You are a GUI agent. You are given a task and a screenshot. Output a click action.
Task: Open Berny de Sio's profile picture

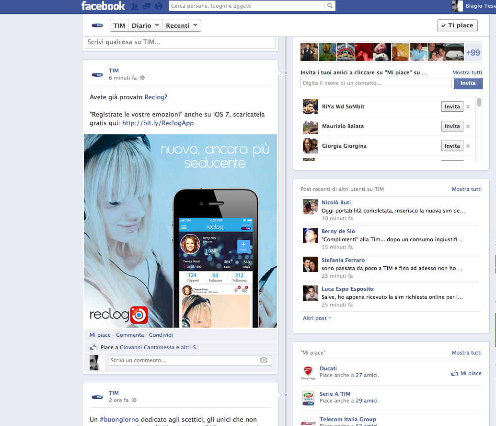[311, 236]
